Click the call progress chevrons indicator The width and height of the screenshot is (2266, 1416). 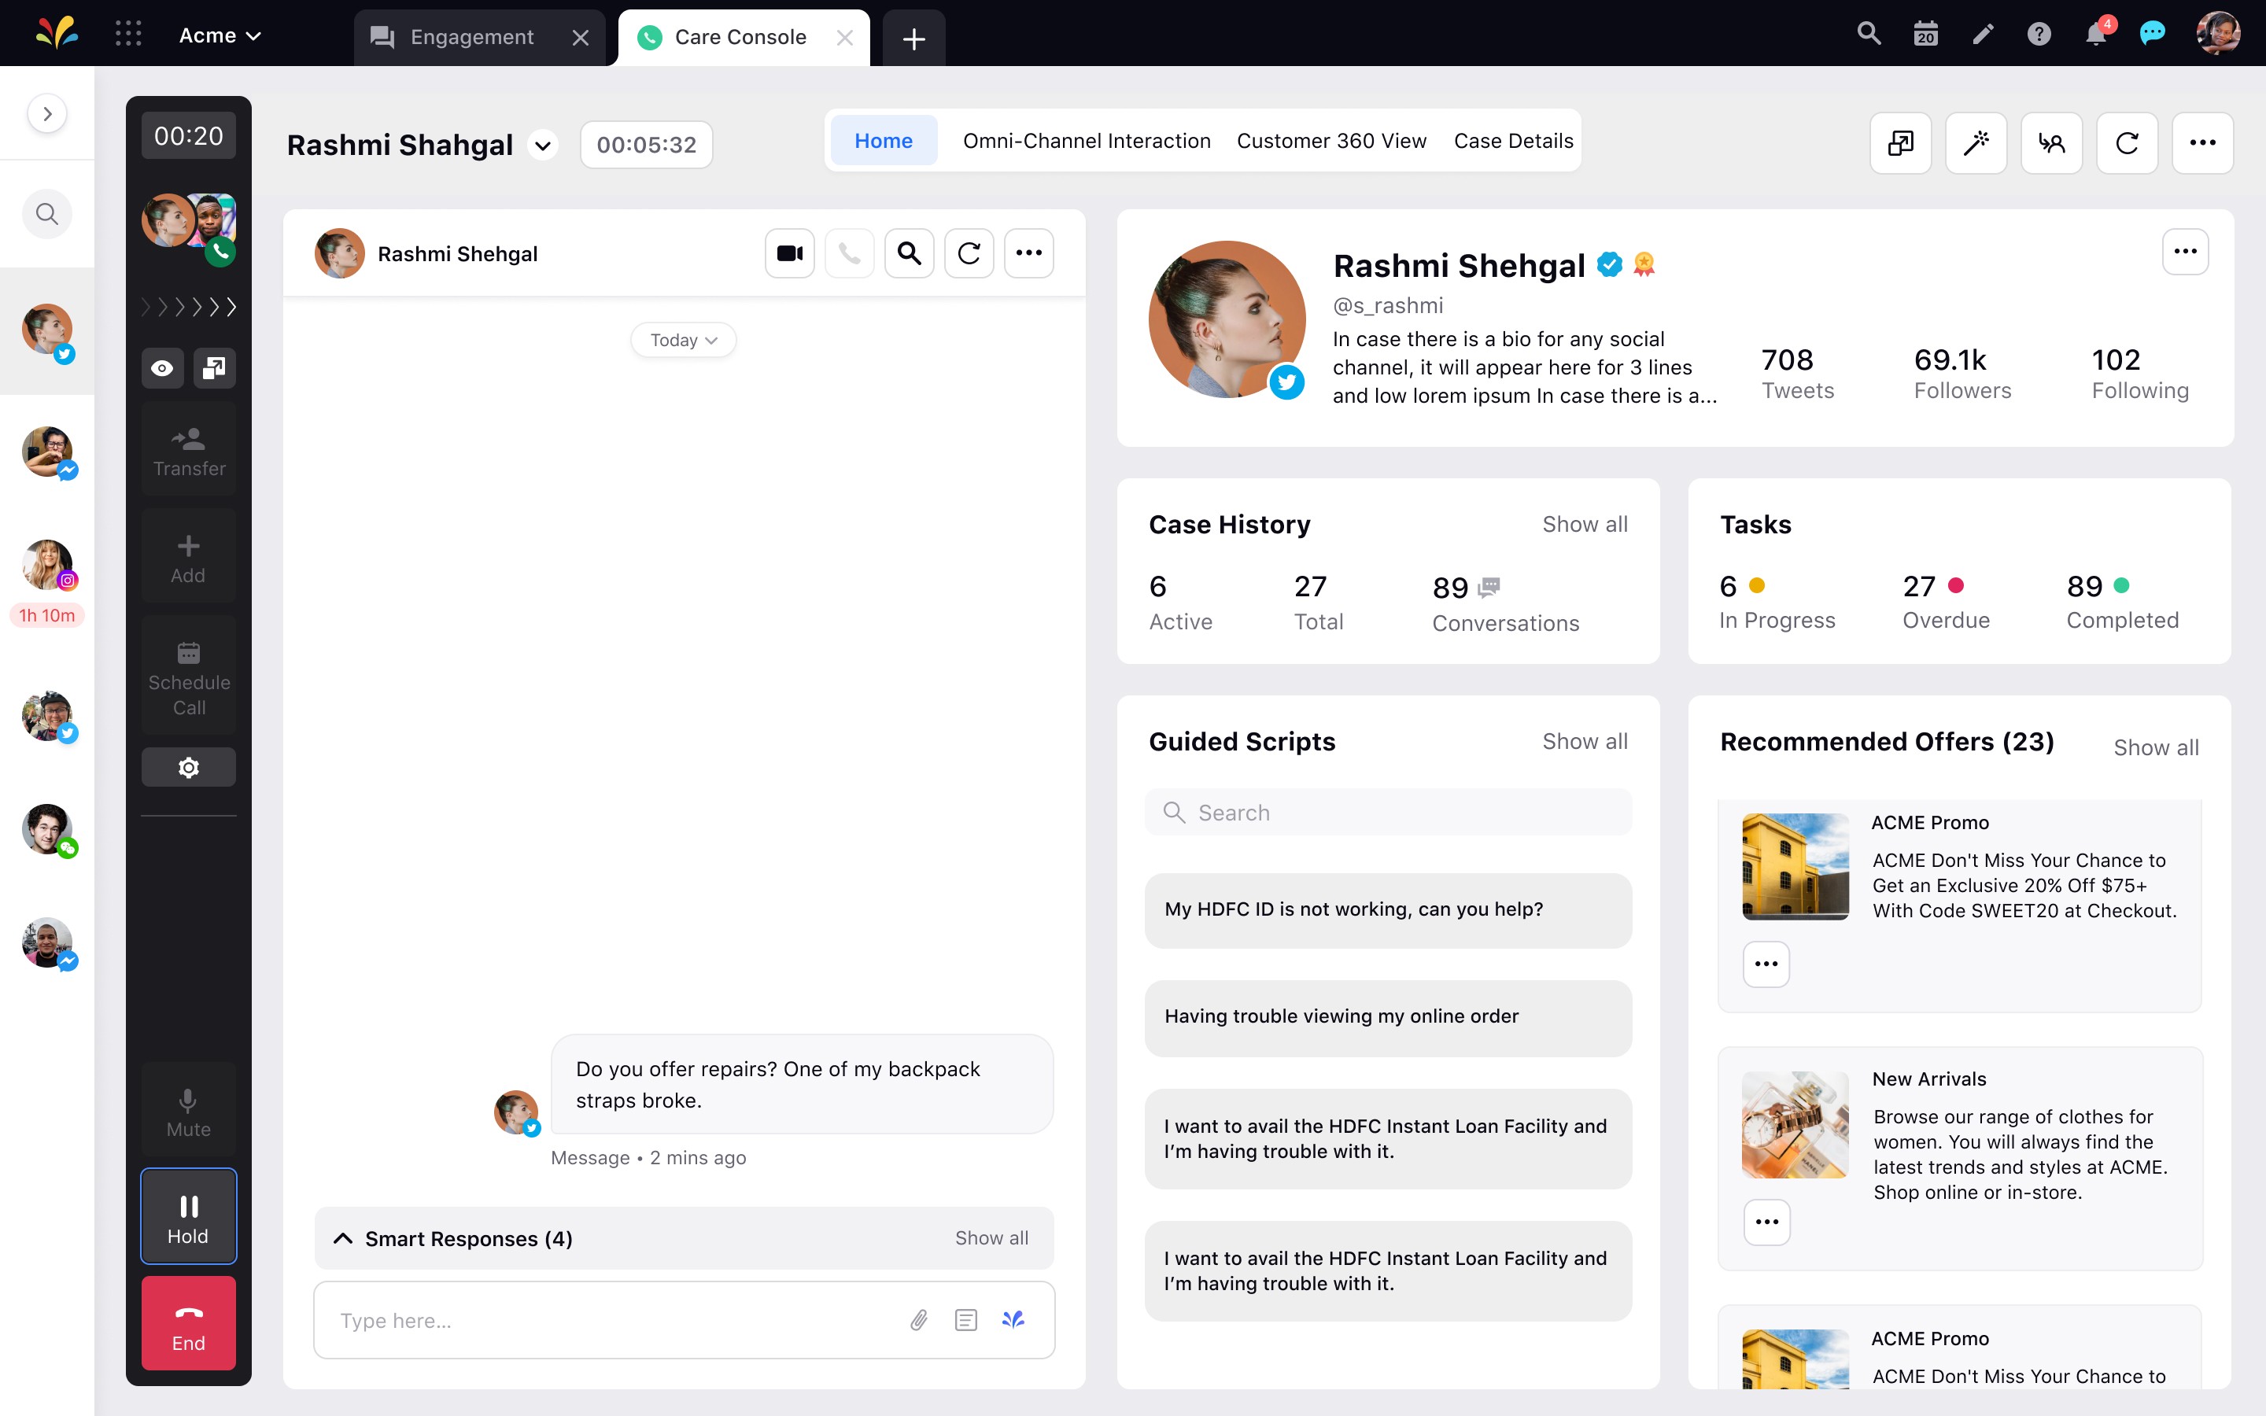click(188, 307)
